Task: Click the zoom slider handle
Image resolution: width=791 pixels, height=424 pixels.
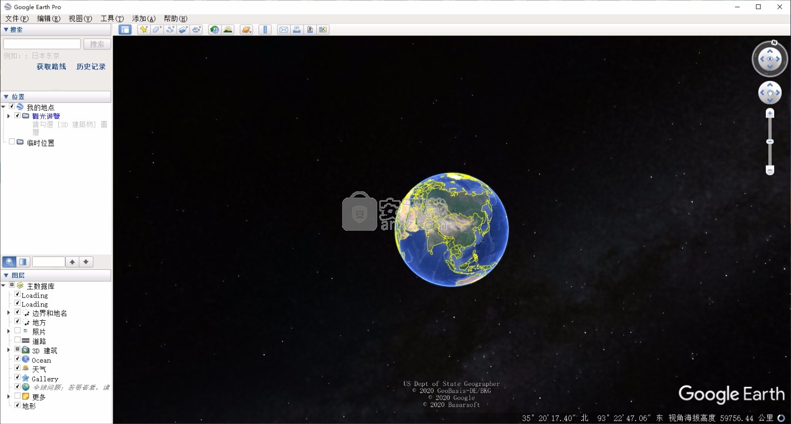Action: coord(770,142)
